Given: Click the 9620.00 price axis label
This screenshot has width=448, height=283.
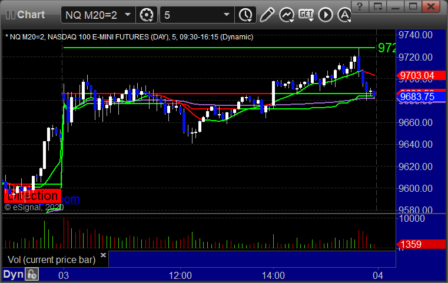Looking at the screenshot, I should coord(416,167).
